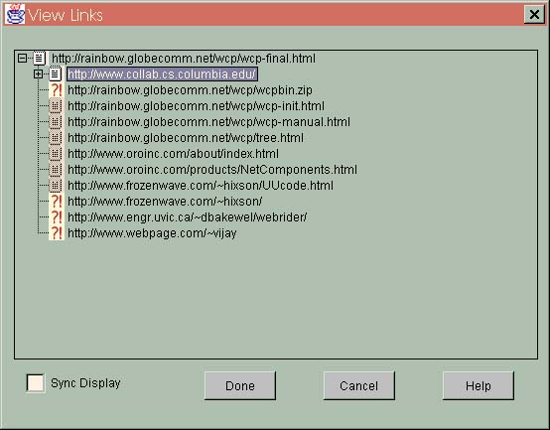Image resolution: width=550 pixels, height=430 pixels.
Task: Open Help for View Links
Action: pos(479,385)
